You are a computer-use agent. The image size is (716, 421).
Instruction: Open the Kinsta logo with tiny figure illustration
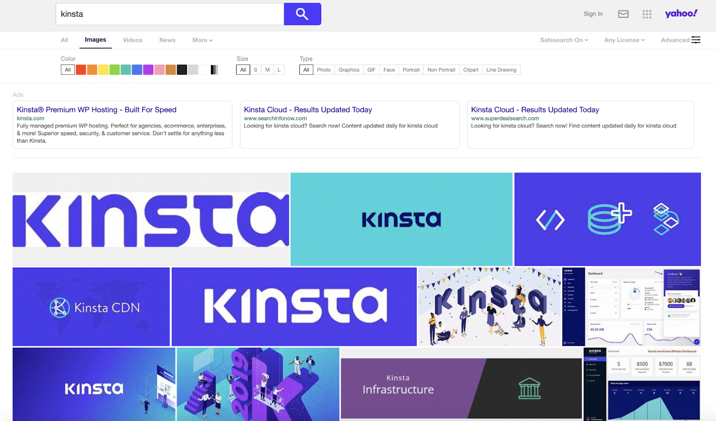coord(94,384)
